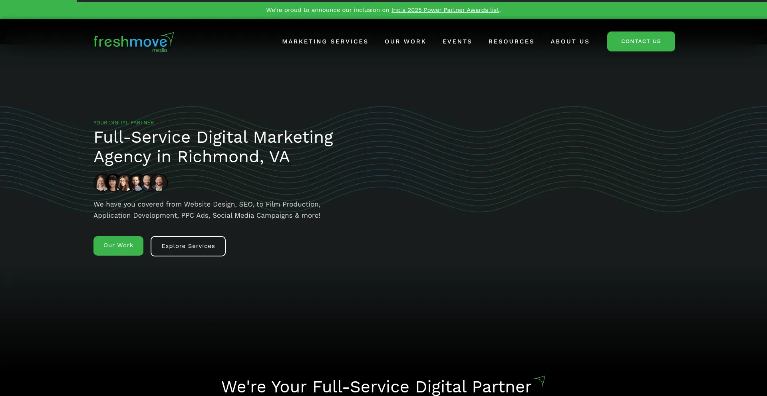Expand the About Us navigation menu
The image size is (767, 396).
pos(570,41)
